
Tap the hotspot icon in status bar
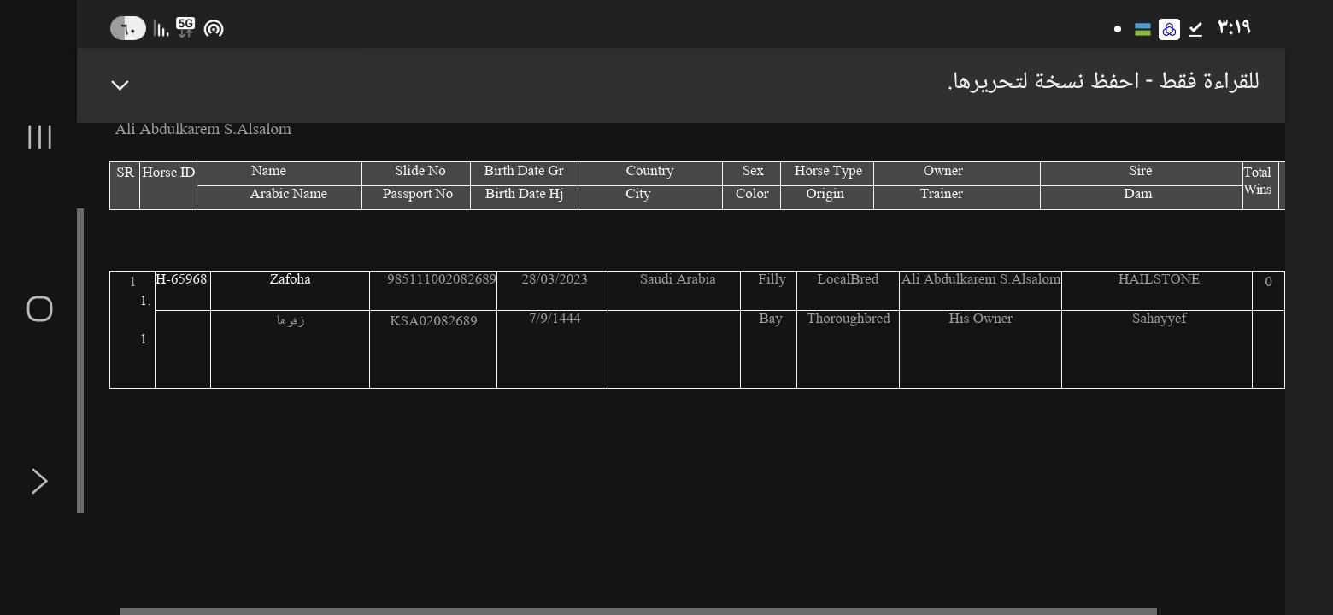pyautogui.click(x=214, y=29)
